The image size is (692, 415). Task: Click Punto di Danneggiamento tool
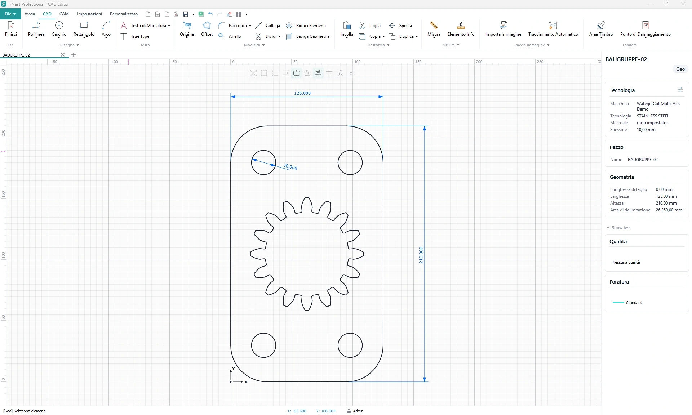click(x=645, y=29)
